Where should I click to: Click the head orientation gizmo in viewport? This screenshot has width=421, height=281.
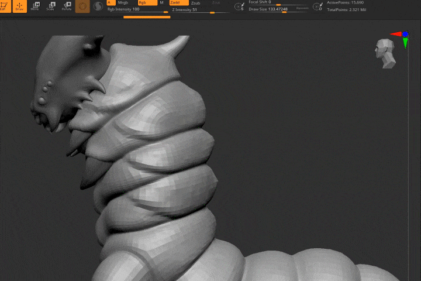coord(385,53)
